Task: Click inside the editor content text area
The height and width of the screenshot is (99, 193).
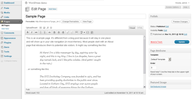Action: [84, 62]
